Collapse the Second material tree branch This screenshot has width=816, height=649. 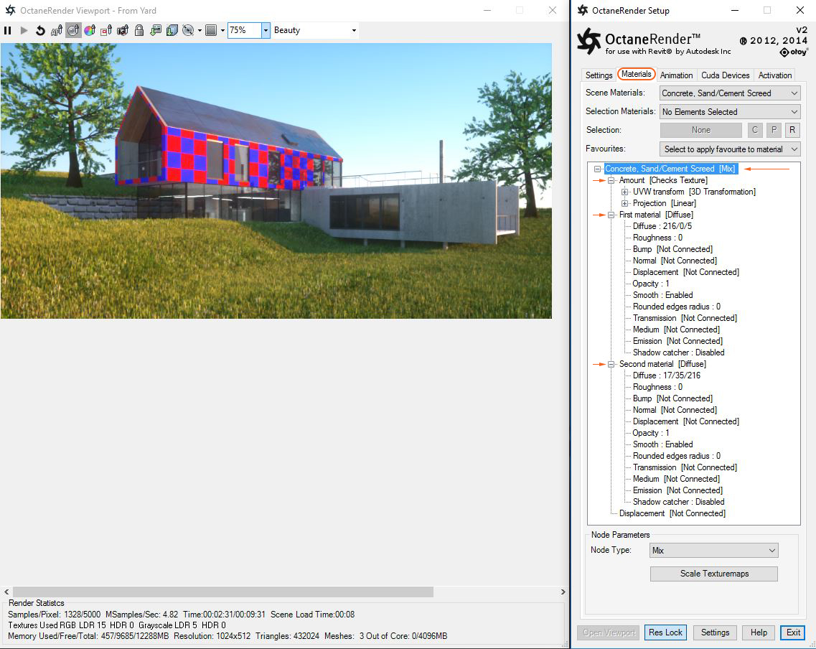tap(609, 364)
